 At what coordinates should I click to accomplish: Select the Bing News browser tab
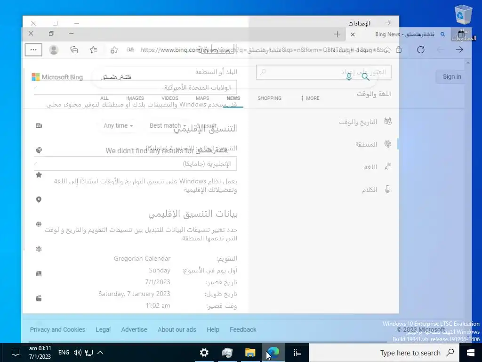coord(399,34)
